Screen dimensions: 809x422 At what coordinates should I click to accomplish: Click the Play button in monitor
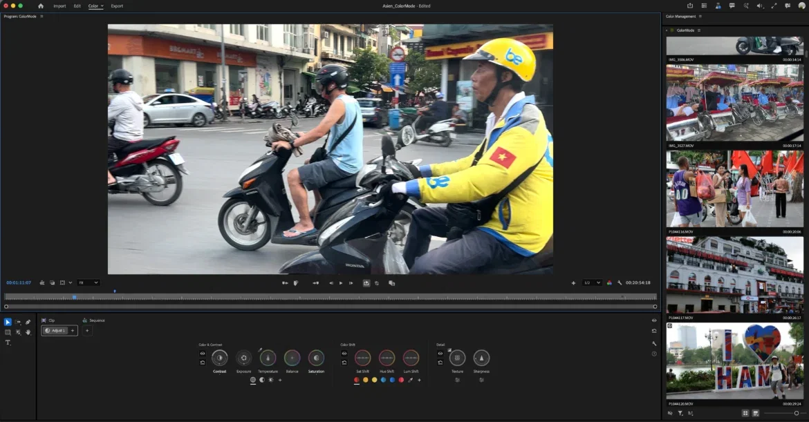(340, 283)
